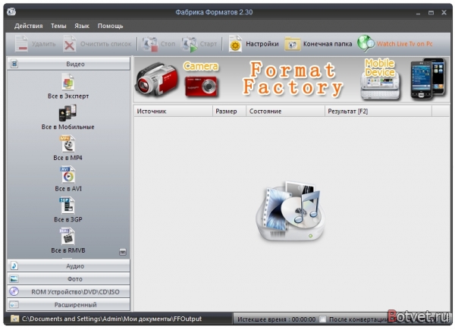Expand the Фото panel

[69, 279]
